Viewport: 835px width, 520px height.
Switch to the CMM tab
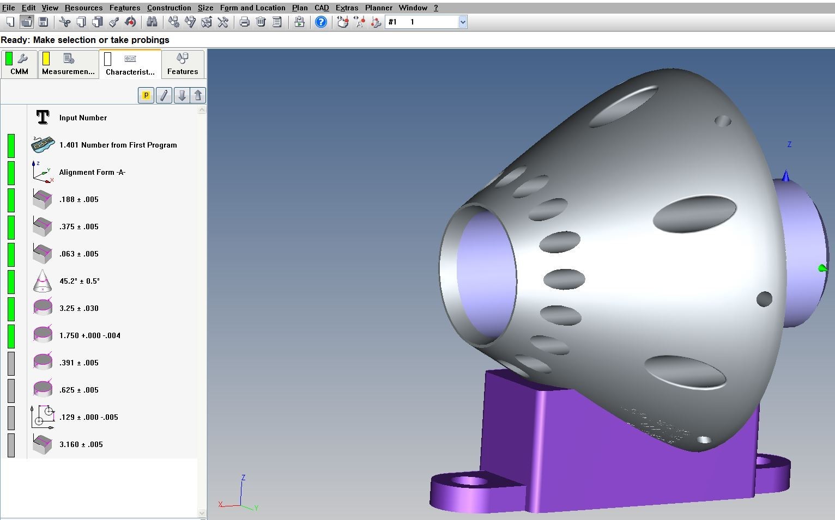pos(19,64)
